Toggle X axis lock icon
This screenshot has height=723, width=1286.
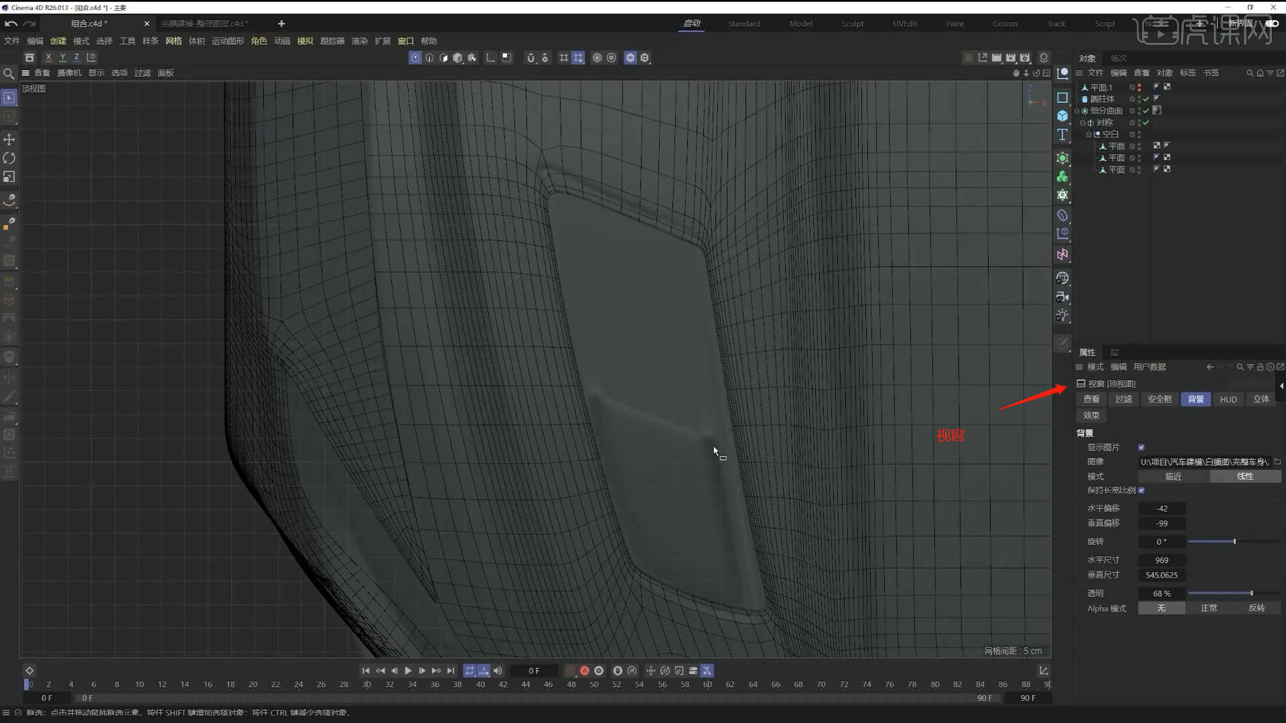(48, 58)
